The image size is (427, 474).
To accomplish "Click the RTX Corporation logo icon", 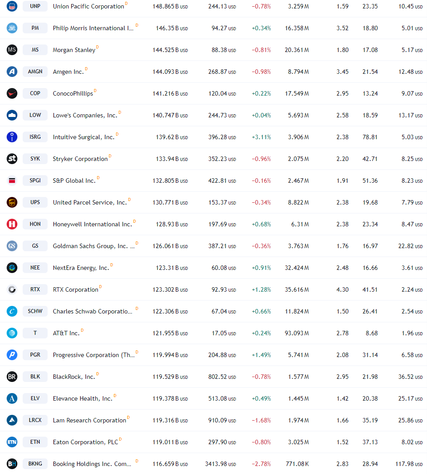I will (x=12, y=289).
